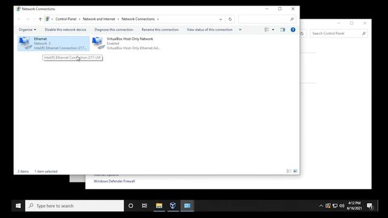This screenshot has width=388, height=218.
Task: Open view options dropdown arrow
Action: pos(273,30)
